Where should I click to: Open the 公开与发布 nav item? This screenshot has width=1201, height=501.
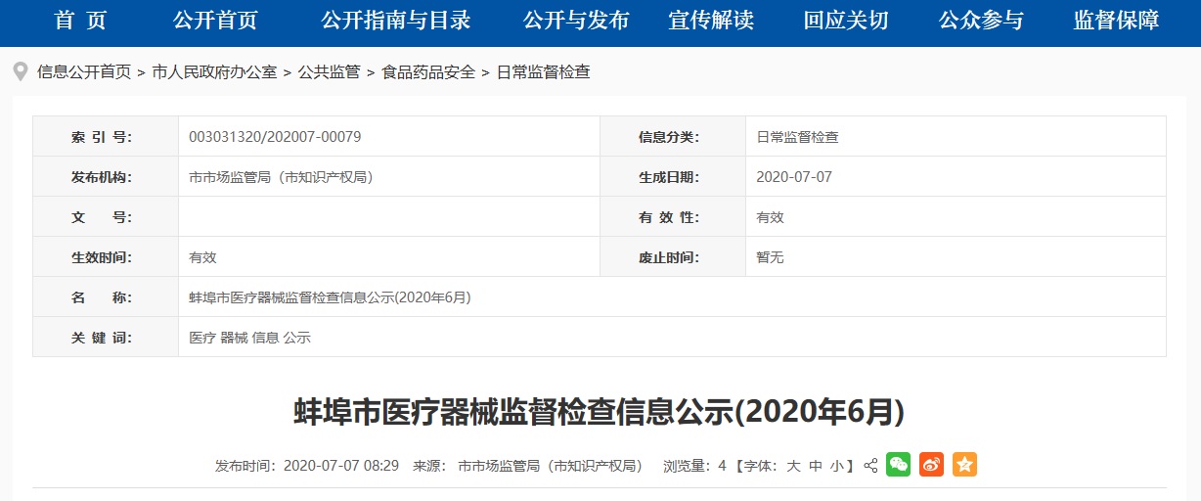(576, 21)
